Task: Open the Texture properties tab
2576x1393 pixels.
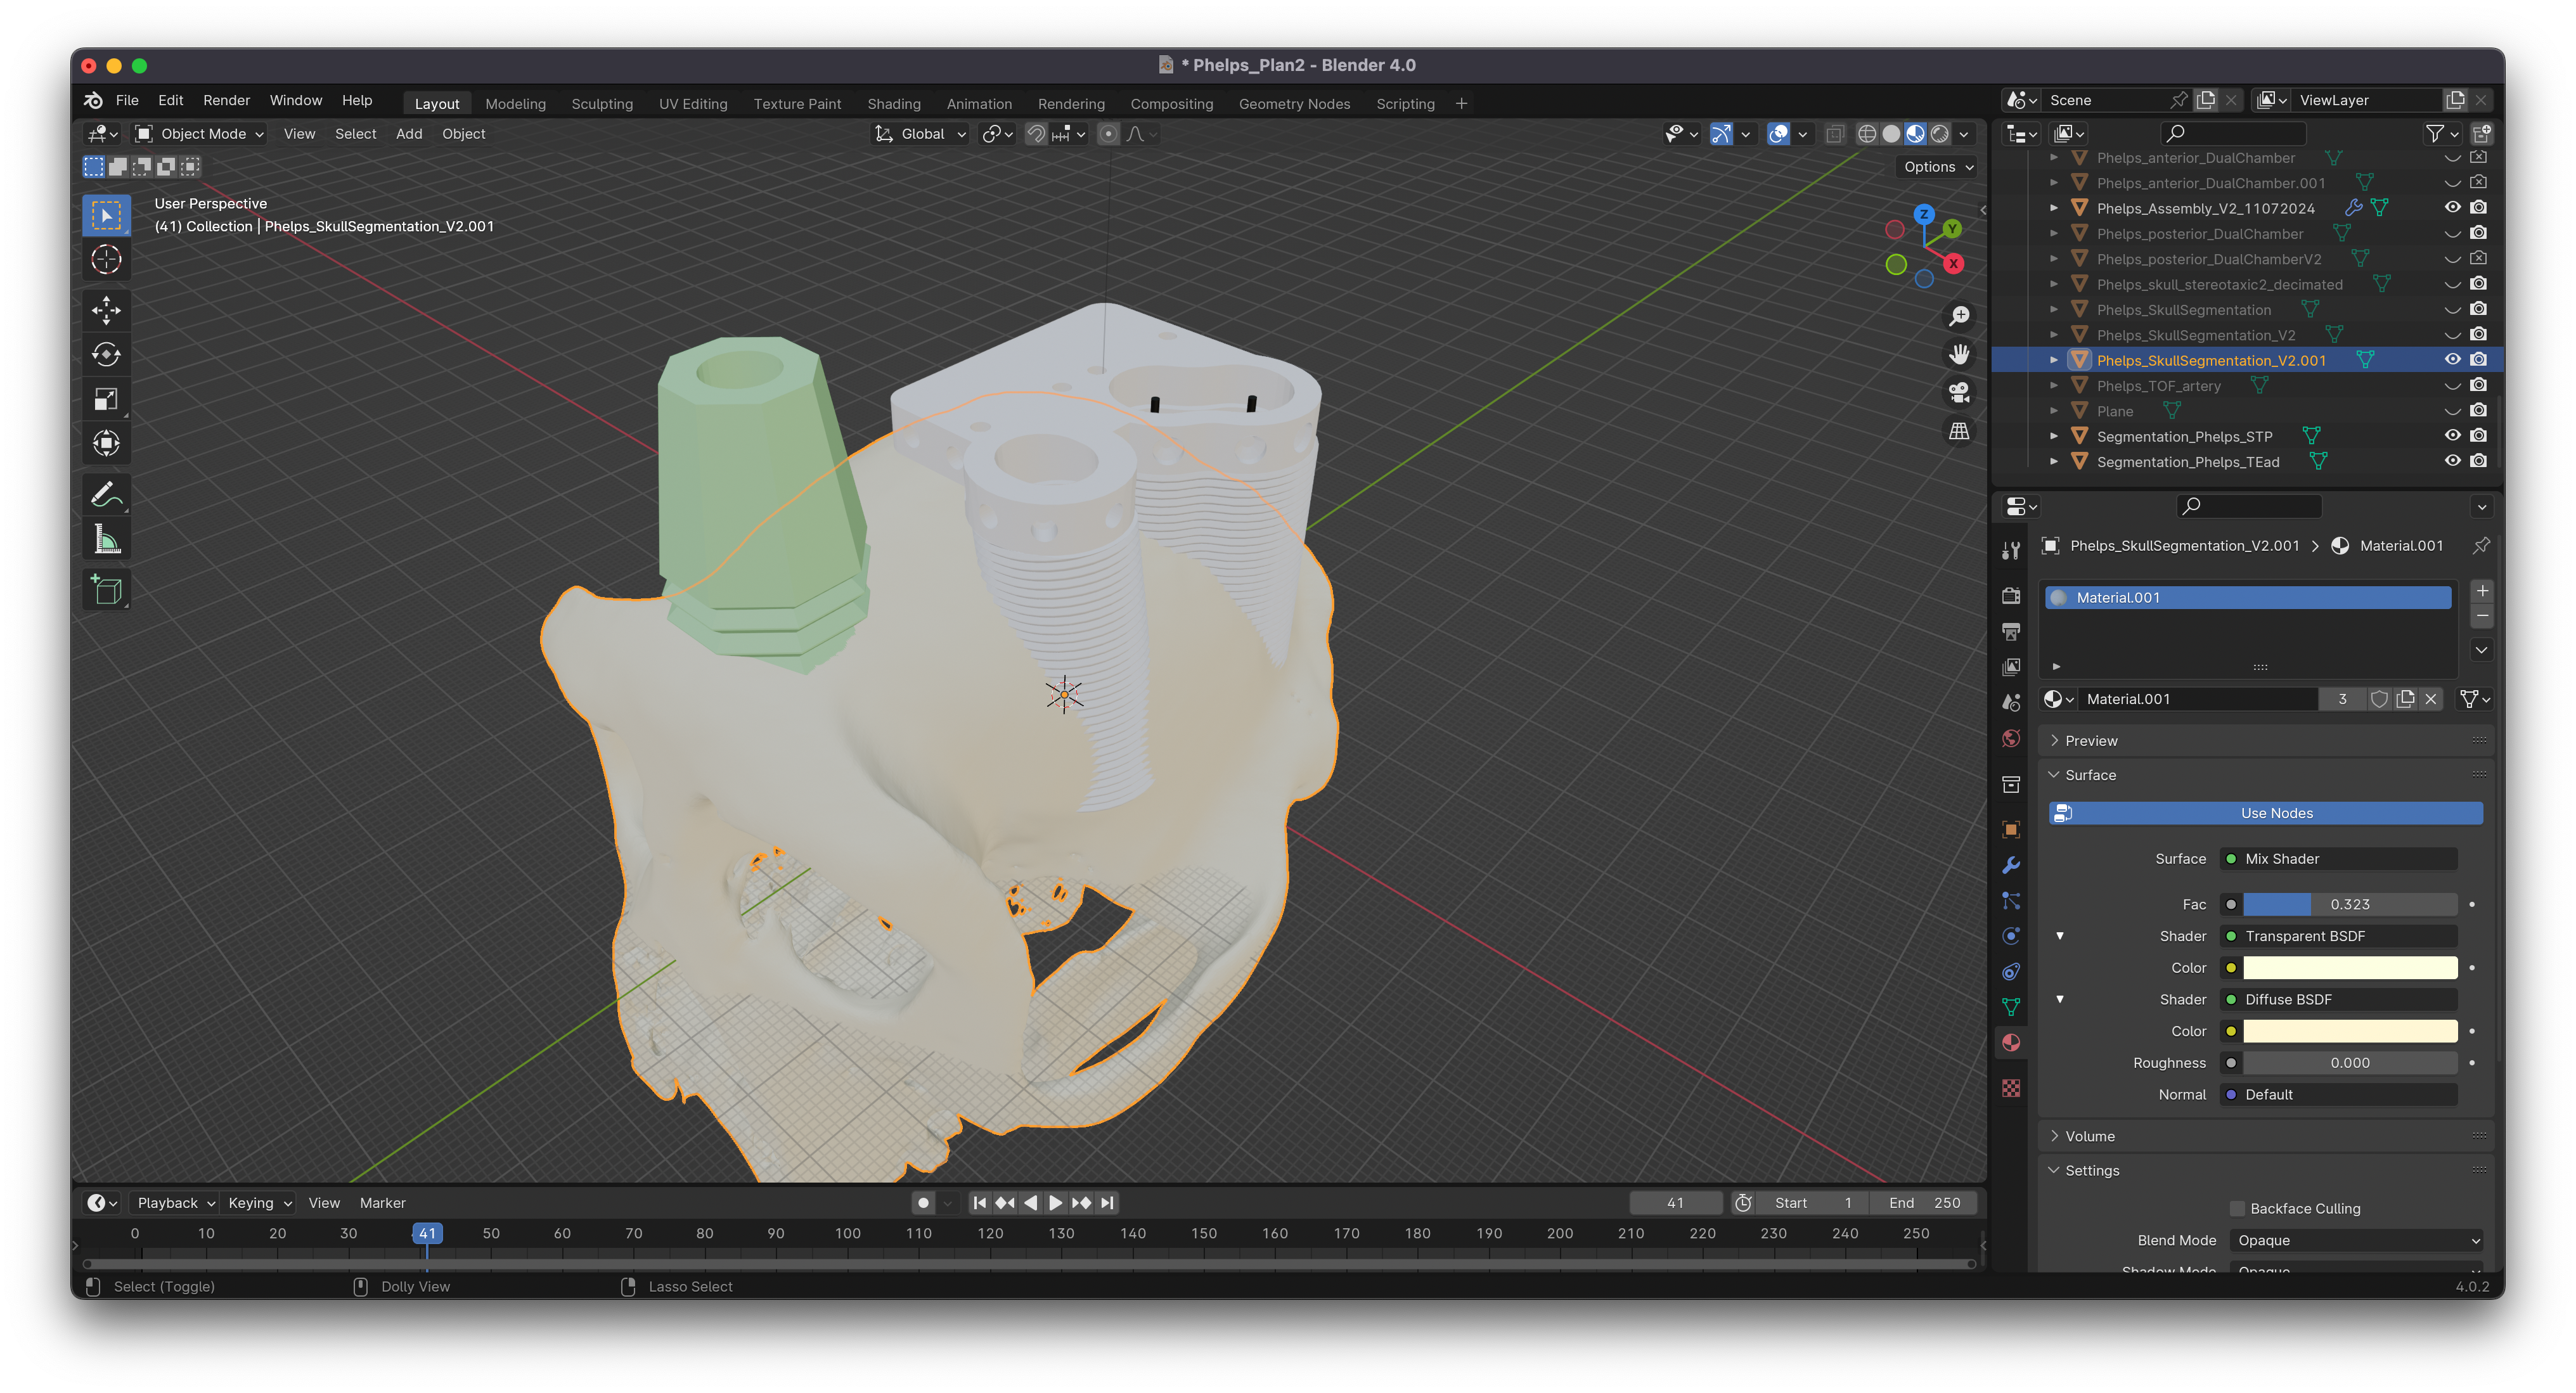Action: pos(2011,1088)
